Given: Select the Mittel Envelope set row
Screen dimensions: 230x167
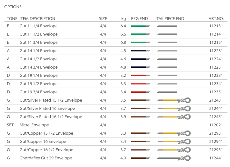Looking at the screenshot, I should 34,125.
